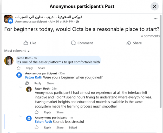The width and height of the screenshot is (163, 133).
Task: Open the Arabic forex group name link
Action: point(49,17)
